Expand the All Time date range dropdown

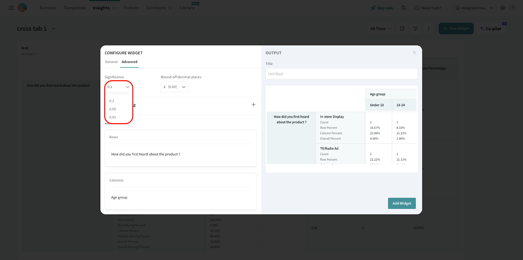(x=380, y=29)
